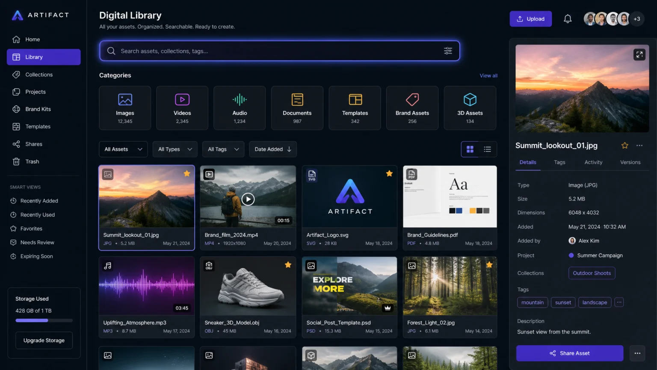Toggle favorite star next to Summit_lookout_01.jpg title
This screenshot has width=657, height=370.
click(x=624, y=146)
